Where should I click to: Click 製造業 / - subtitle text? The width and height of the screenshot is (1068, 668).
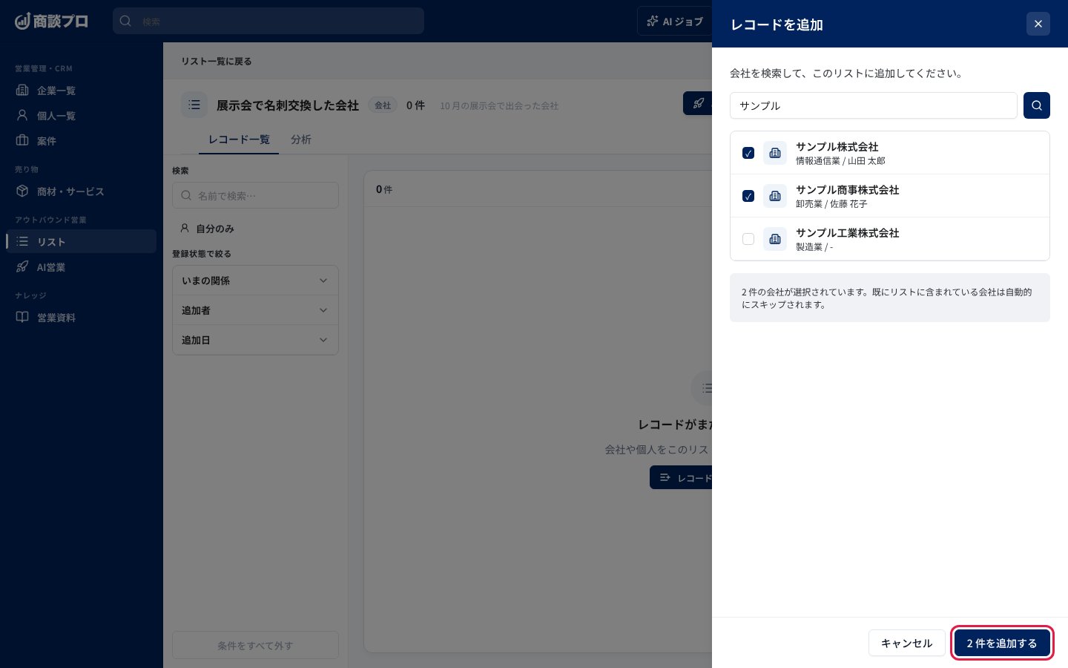point(814,247)
